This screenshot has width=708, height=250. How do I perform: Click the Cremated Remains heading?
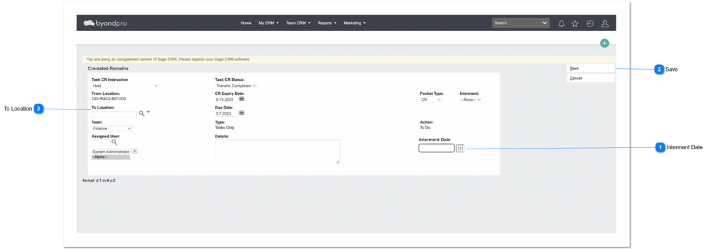[x=108, y=68]
